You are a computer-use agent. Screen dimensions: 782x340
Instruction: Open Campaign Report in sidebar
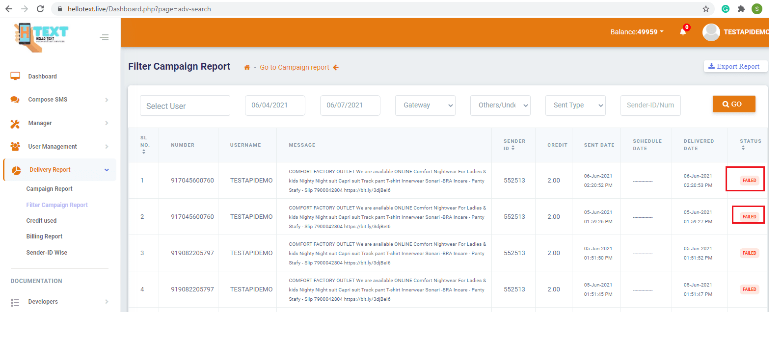(x=49, y=189)
